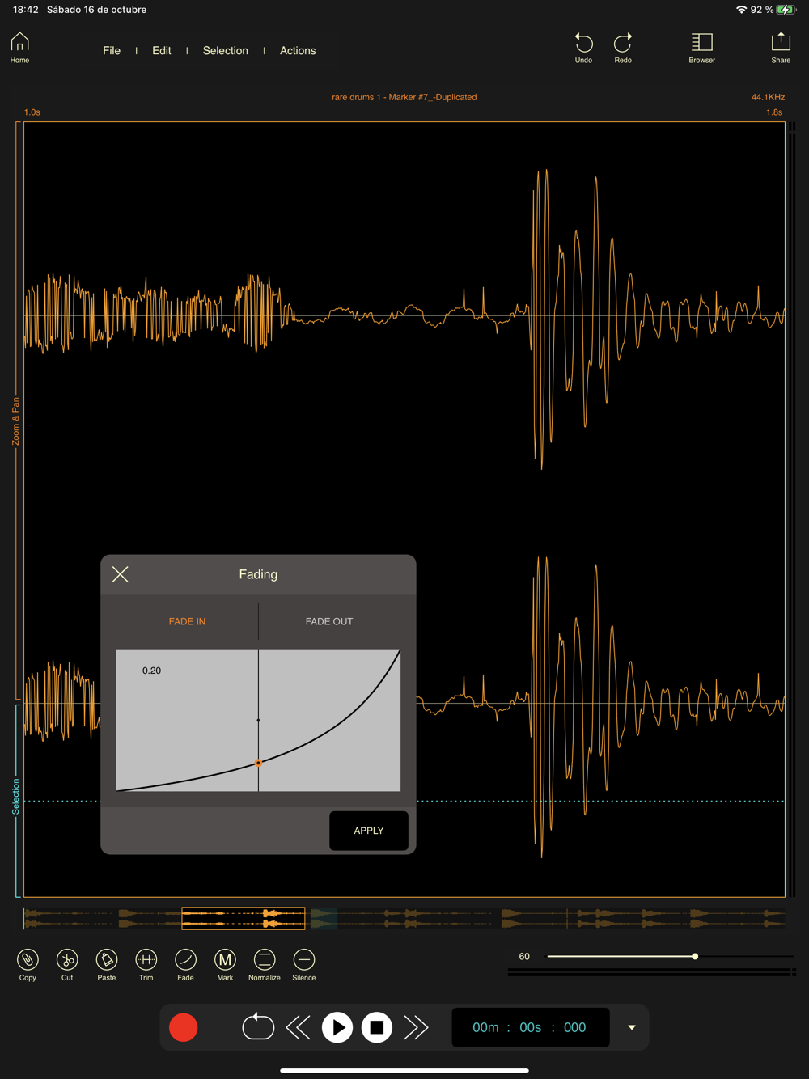The image size is (809, 1079).
Task: Click the Zoom & Pan side label
Action: coord(16,421)
